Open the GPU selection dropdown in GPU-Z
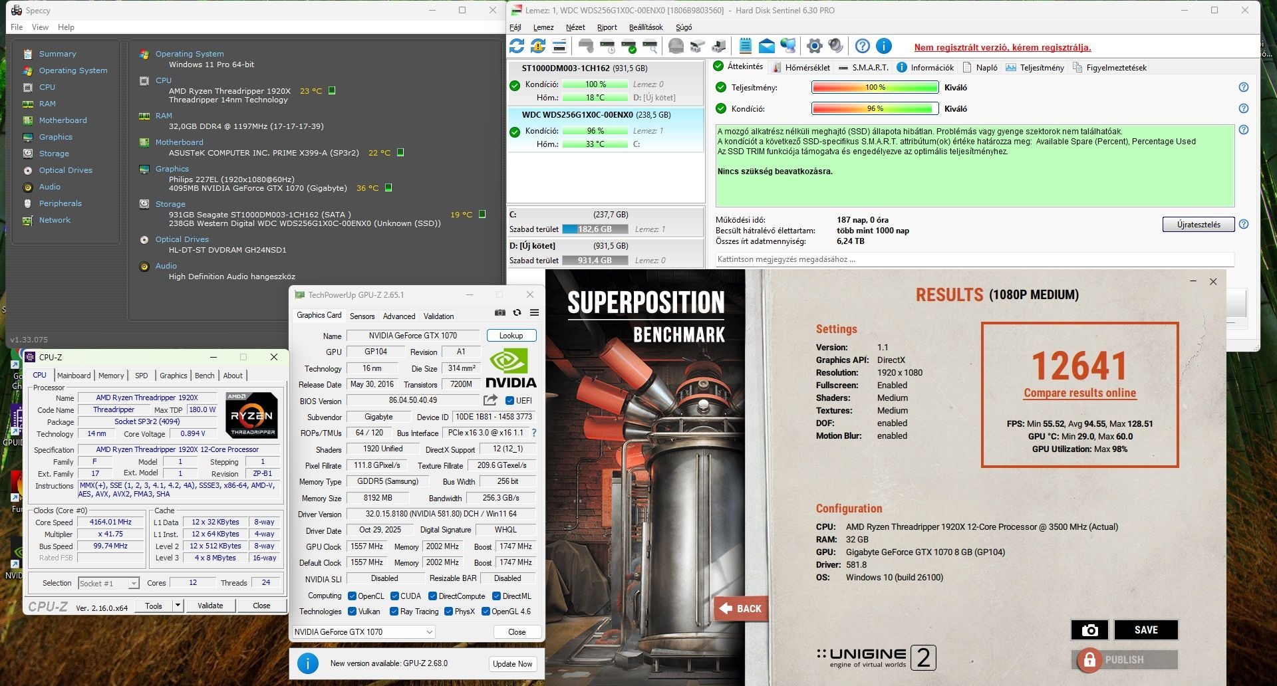The image size is (1277, 686). pyautogui.click(x=364, y=632)
